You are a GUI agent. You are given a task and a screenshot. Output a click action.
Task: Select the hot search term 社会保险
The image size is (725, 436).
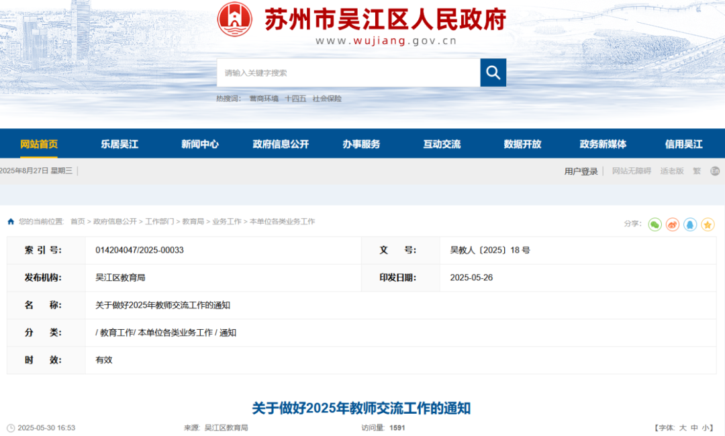coord(327,99)
